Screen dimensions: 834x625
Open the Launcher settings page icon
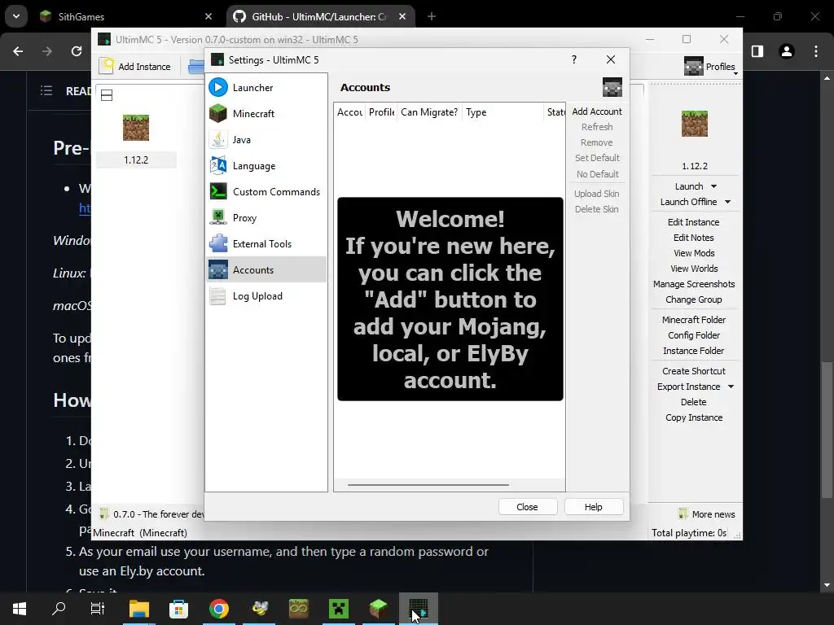point(218,87)
